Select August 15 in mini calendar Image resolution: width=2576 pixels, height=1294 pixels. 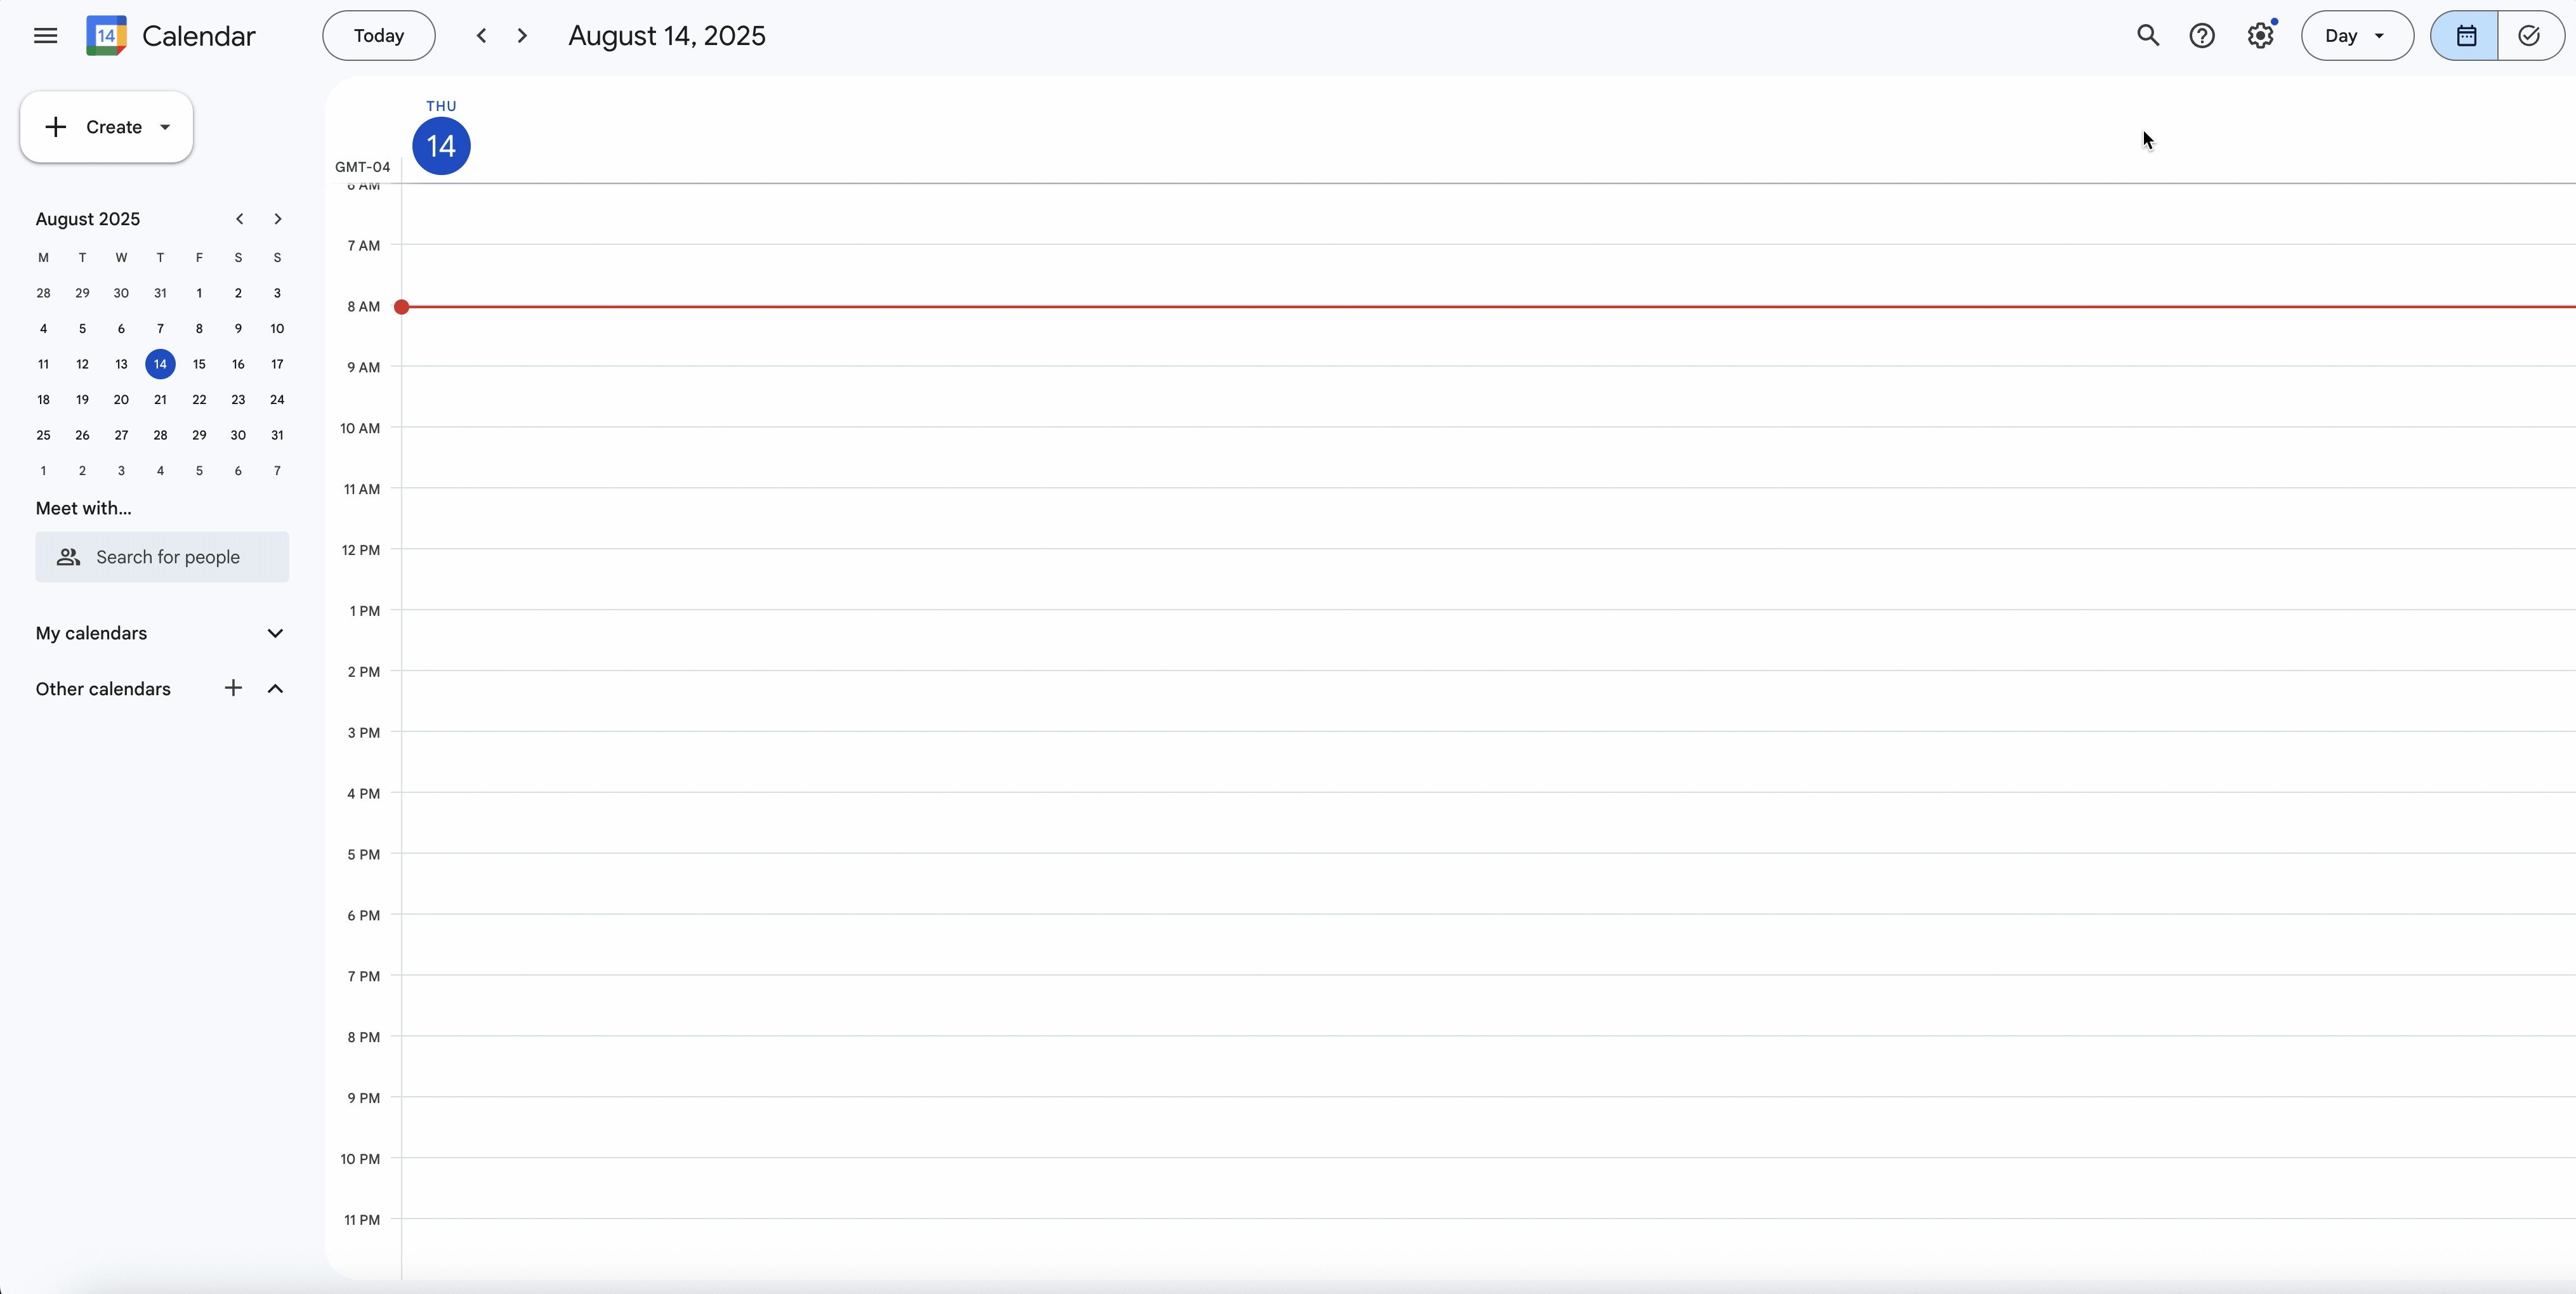coord(199,364)
